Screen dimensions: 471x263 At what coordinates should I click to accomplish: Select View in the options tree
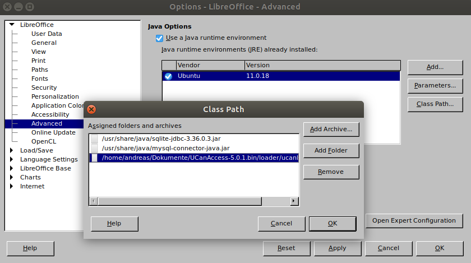tap(39, 52)
